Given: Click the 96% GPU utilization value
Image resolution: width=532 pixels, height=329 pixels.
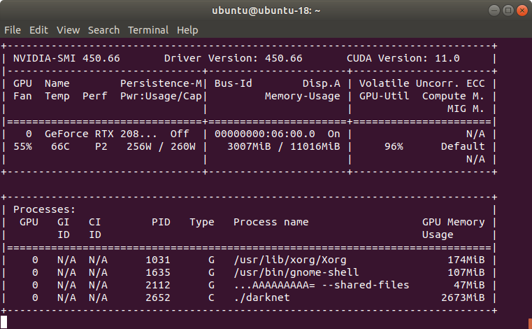Looking at the screenshot, I should [394, 146].
